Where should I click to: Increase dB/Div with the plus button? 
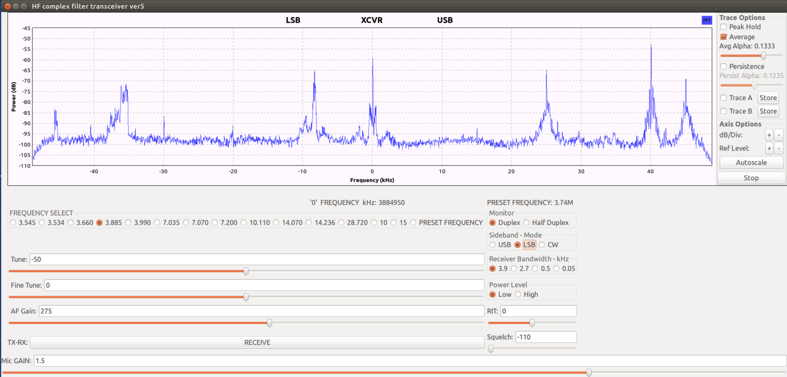pos(769,135)
